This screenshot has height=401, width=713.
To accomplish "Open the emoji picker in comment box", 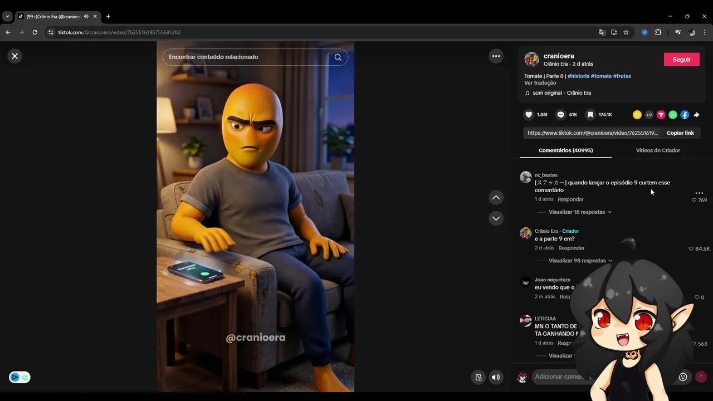I will pyautogui.click(x=683, y=376).
